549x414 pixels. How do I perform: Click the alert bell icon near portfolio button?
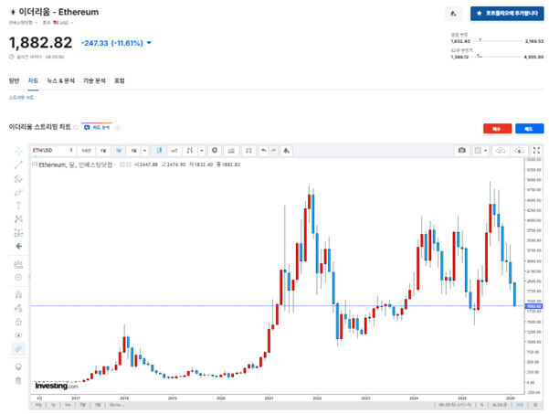click(x=453, y=14)
